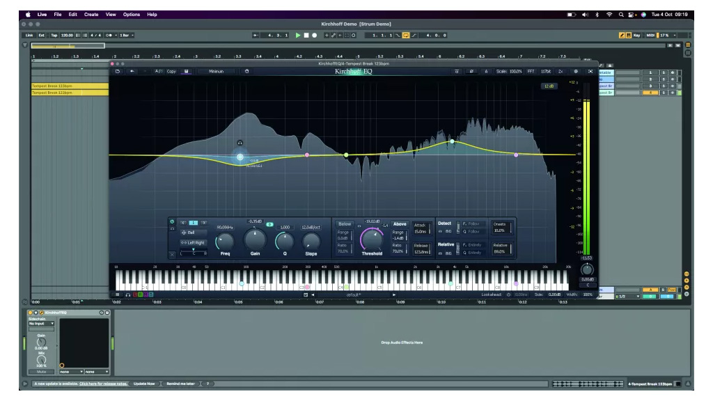Open the Left Right stereo mode dropdown
This screenshot has height=401, width=713.
[x=193, y=243]
